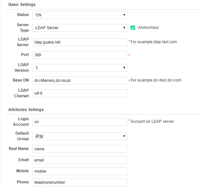Click the Base DN input field
The image size is (201, 188).
80,81
